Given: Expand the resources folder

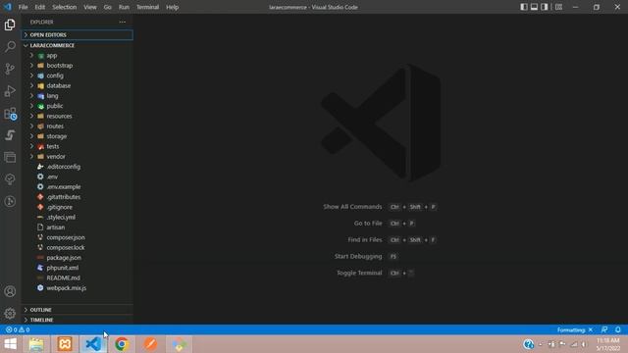Looking at the screenshot, I should click(77, 116).
